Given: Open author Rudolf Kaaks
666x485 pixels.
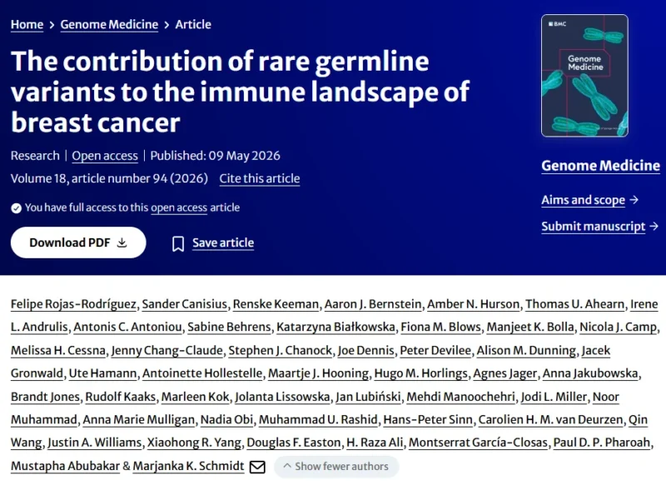Looking at the screenshot, I should [x=121, y=397].
